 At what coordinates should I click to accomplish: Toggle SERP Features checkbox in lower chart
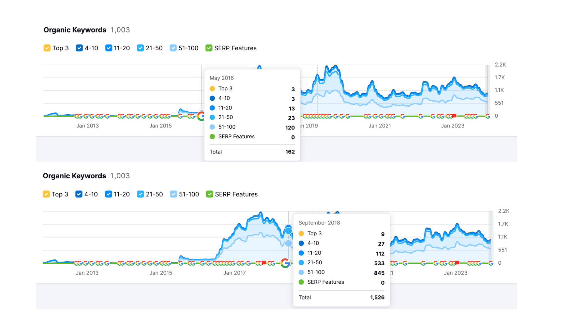pyautogui.click(x=210, y=194)
